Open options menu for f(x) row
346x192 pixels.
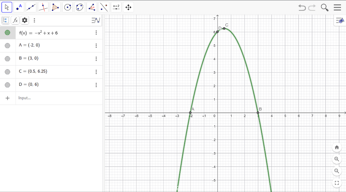(x=96, y=33)
